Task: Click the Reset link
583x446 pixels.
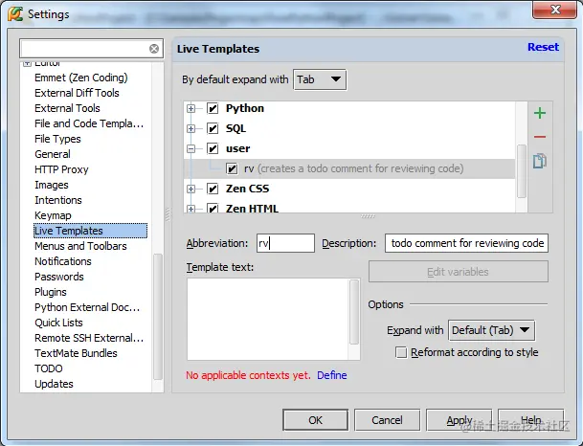Action: (x=543, y=47)
